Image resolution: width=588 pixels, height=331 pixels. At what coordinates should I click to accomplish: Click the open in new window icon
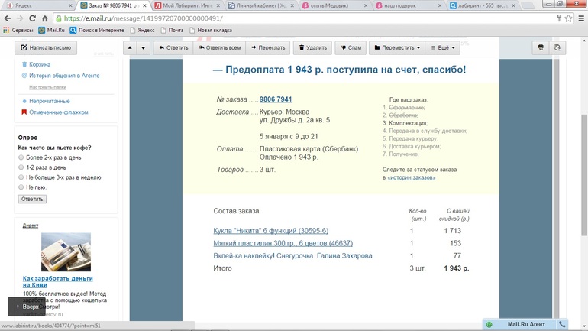point(557,47)
